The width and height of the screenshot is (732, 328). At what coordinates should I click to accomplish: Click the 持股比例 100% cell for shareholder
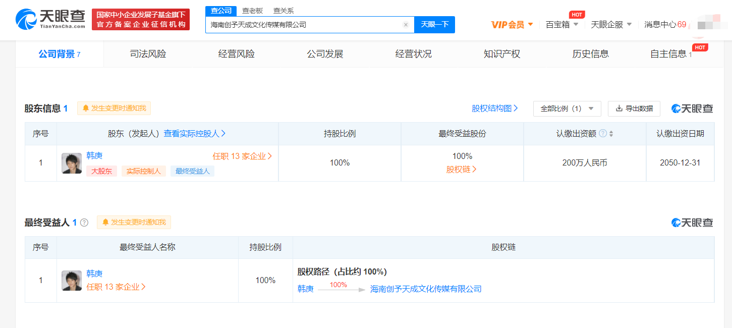coord(340,163)
